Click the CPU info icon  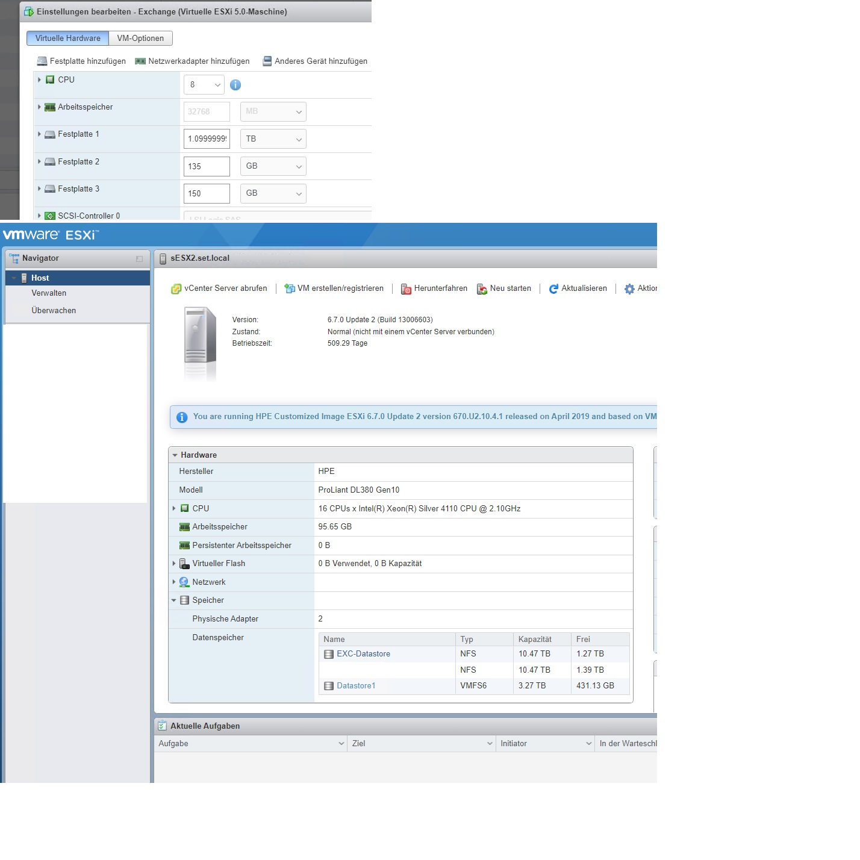(x=235, y=85)
